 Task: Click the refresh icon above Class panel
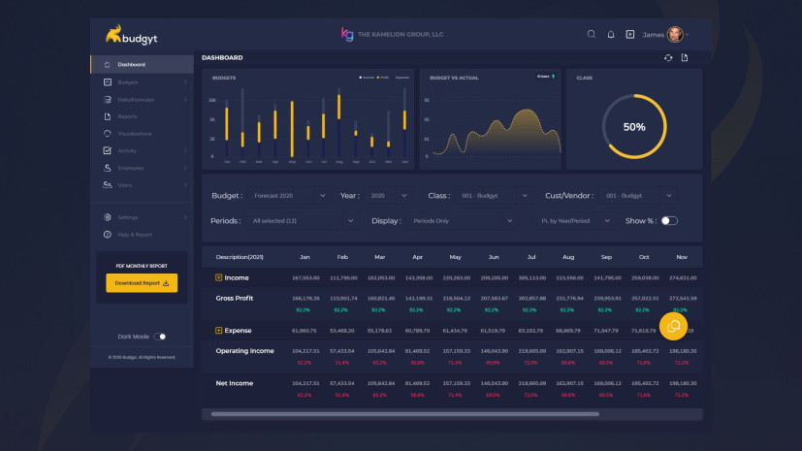(668, 58)
